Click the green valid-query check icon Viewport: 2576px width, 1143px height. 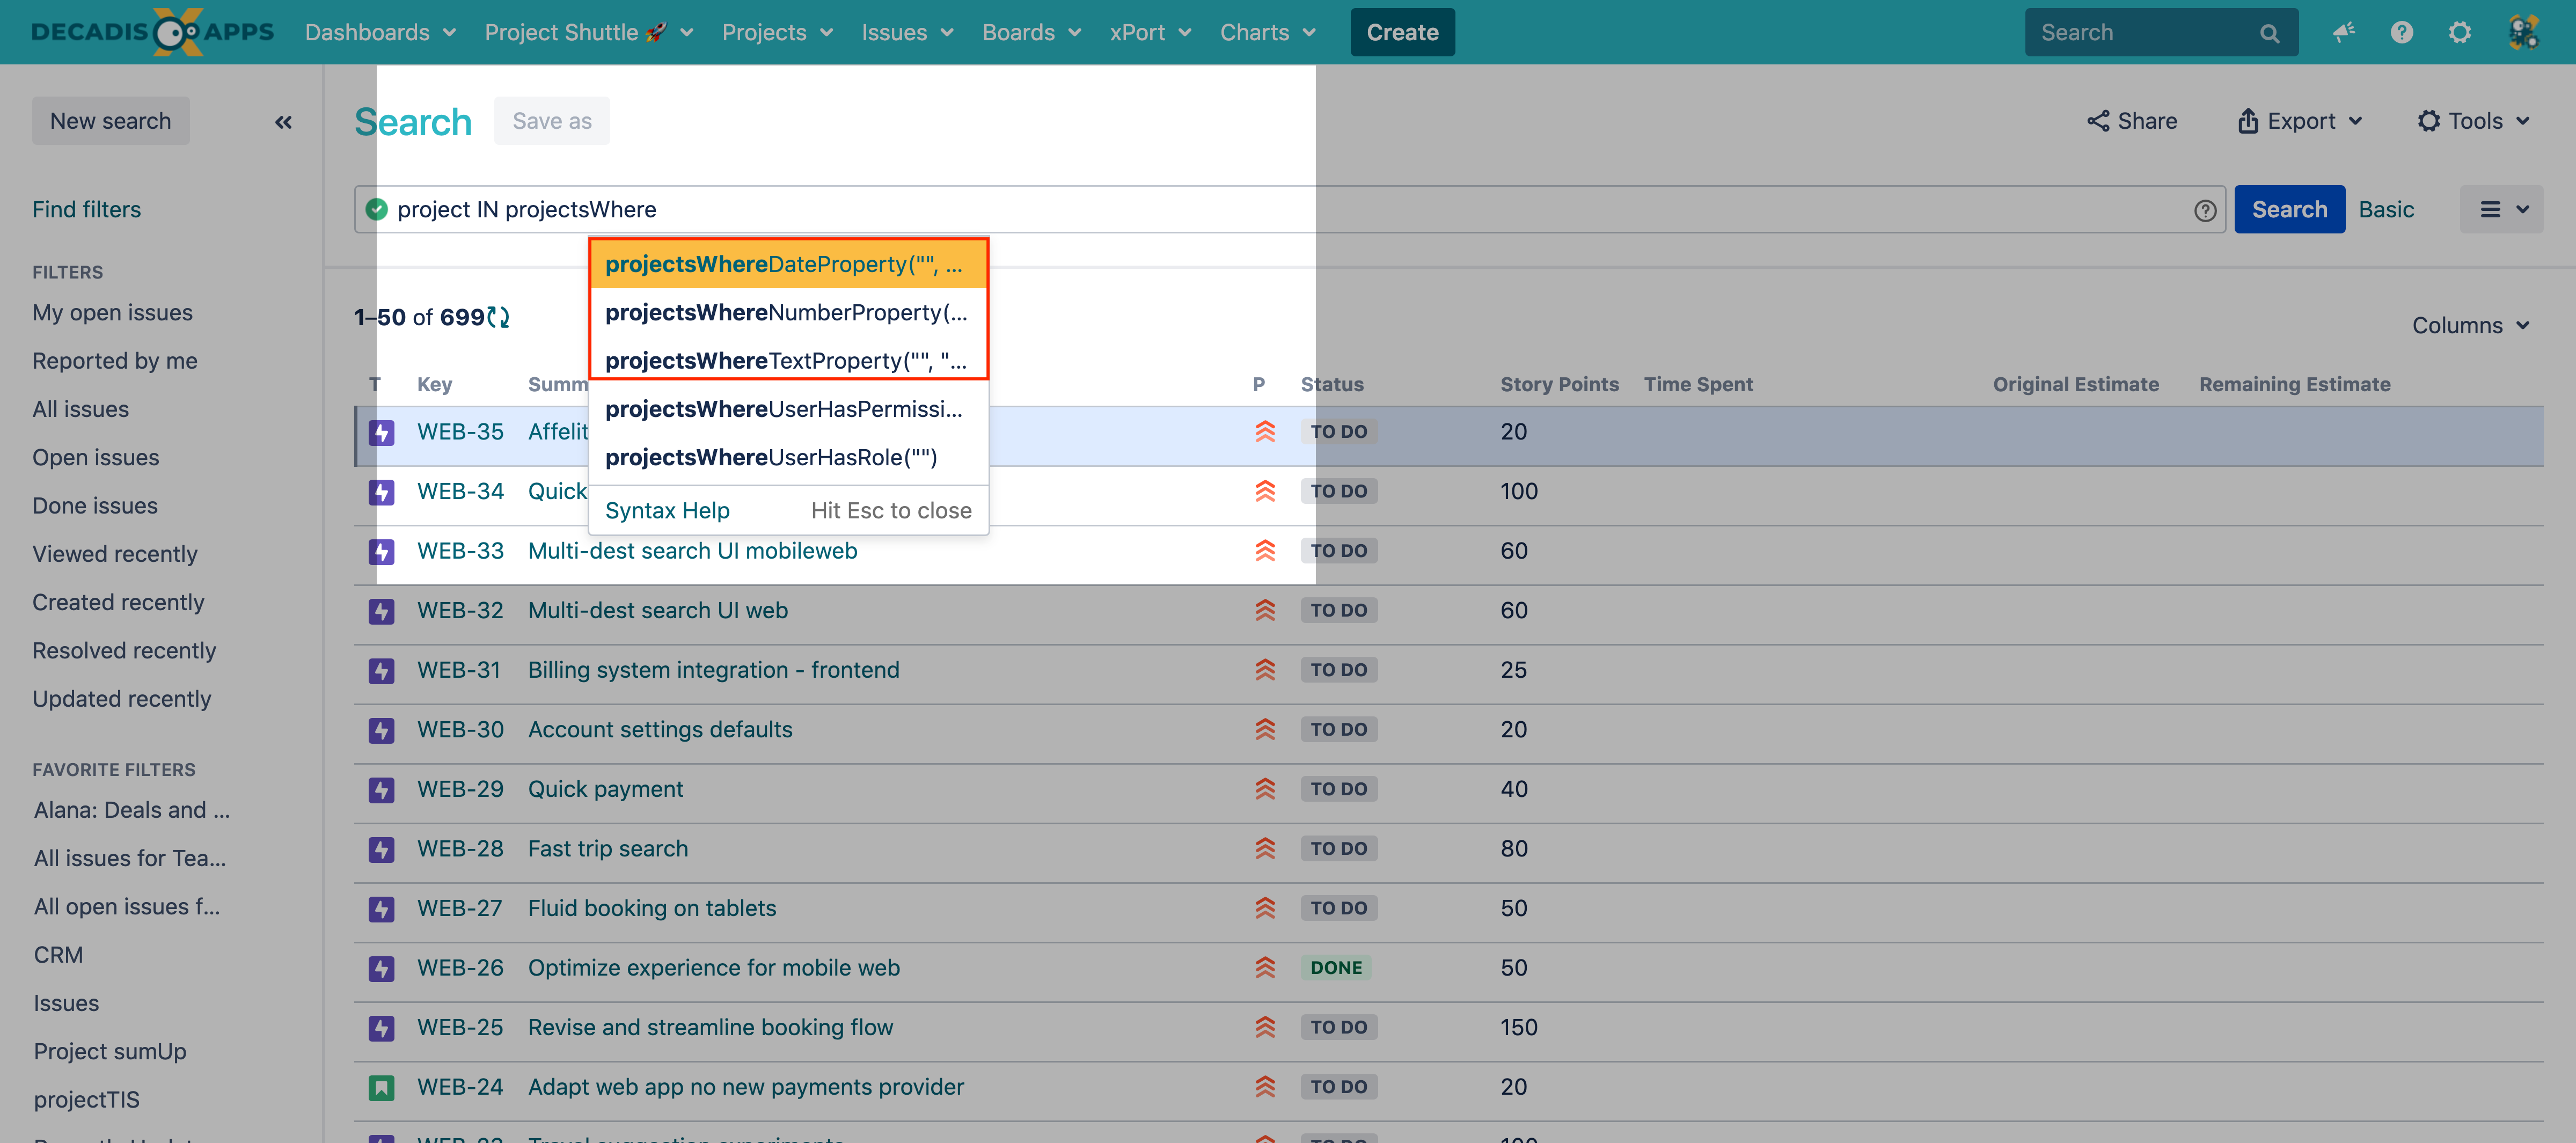coord(376,209)
